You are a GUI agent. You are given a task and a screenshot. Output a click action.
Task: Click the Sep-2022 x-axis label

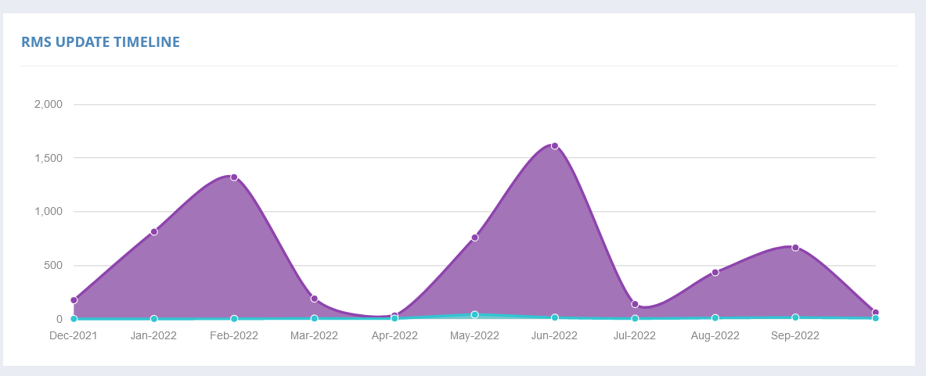pos(795,336)
